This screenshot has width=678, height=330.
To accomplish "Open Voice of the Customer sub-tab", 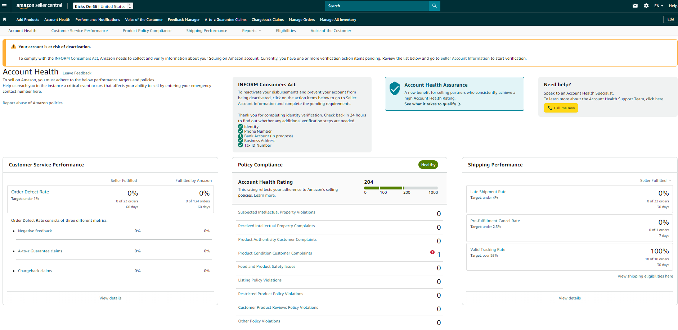I will coord(331,31).
